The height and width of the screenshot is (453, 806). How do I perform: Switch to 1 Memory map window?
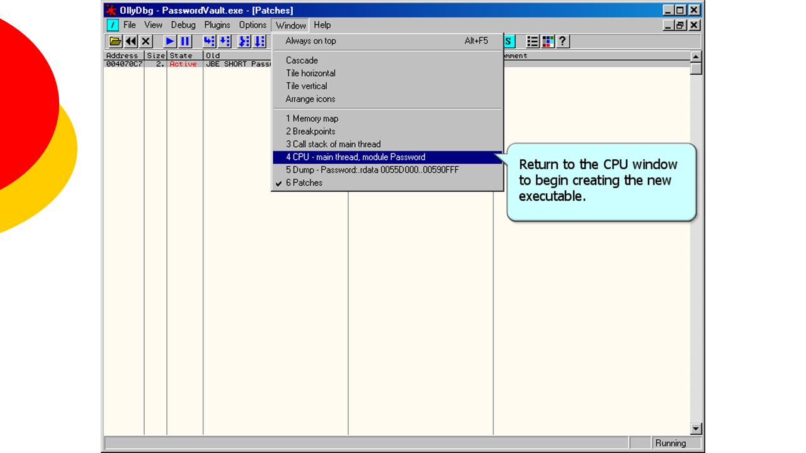pos(387,118)
